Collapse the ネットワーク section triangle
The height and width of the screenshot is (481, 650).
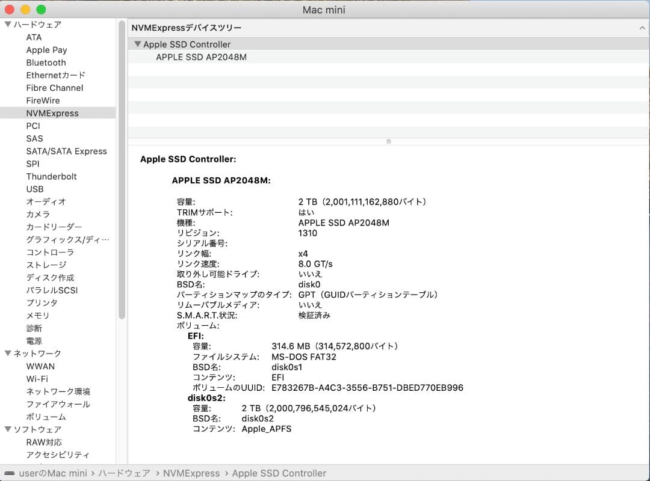pyautogui.click(x=8, y=354)
